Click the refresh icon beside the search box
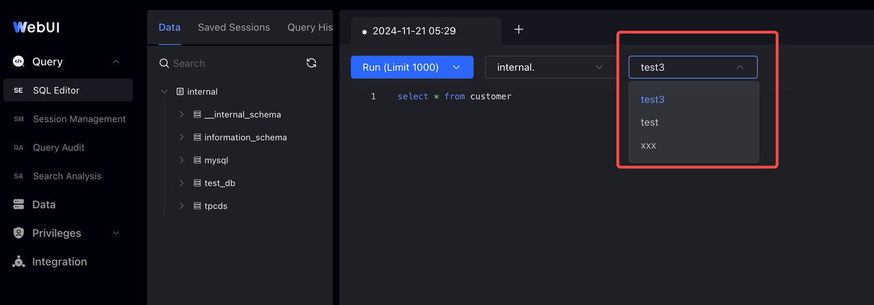 (311, 63)
